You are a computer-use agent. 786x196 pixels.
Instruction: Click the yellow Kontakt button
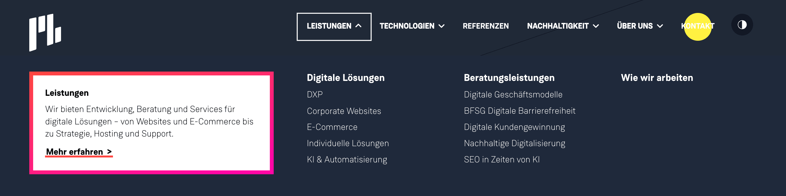(x=698, y=26)
